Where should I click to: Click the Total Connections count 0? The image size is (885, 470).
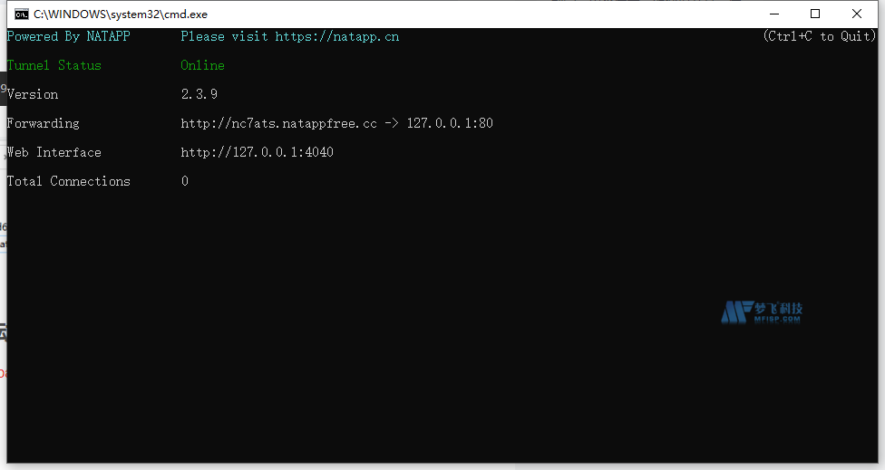185,181
